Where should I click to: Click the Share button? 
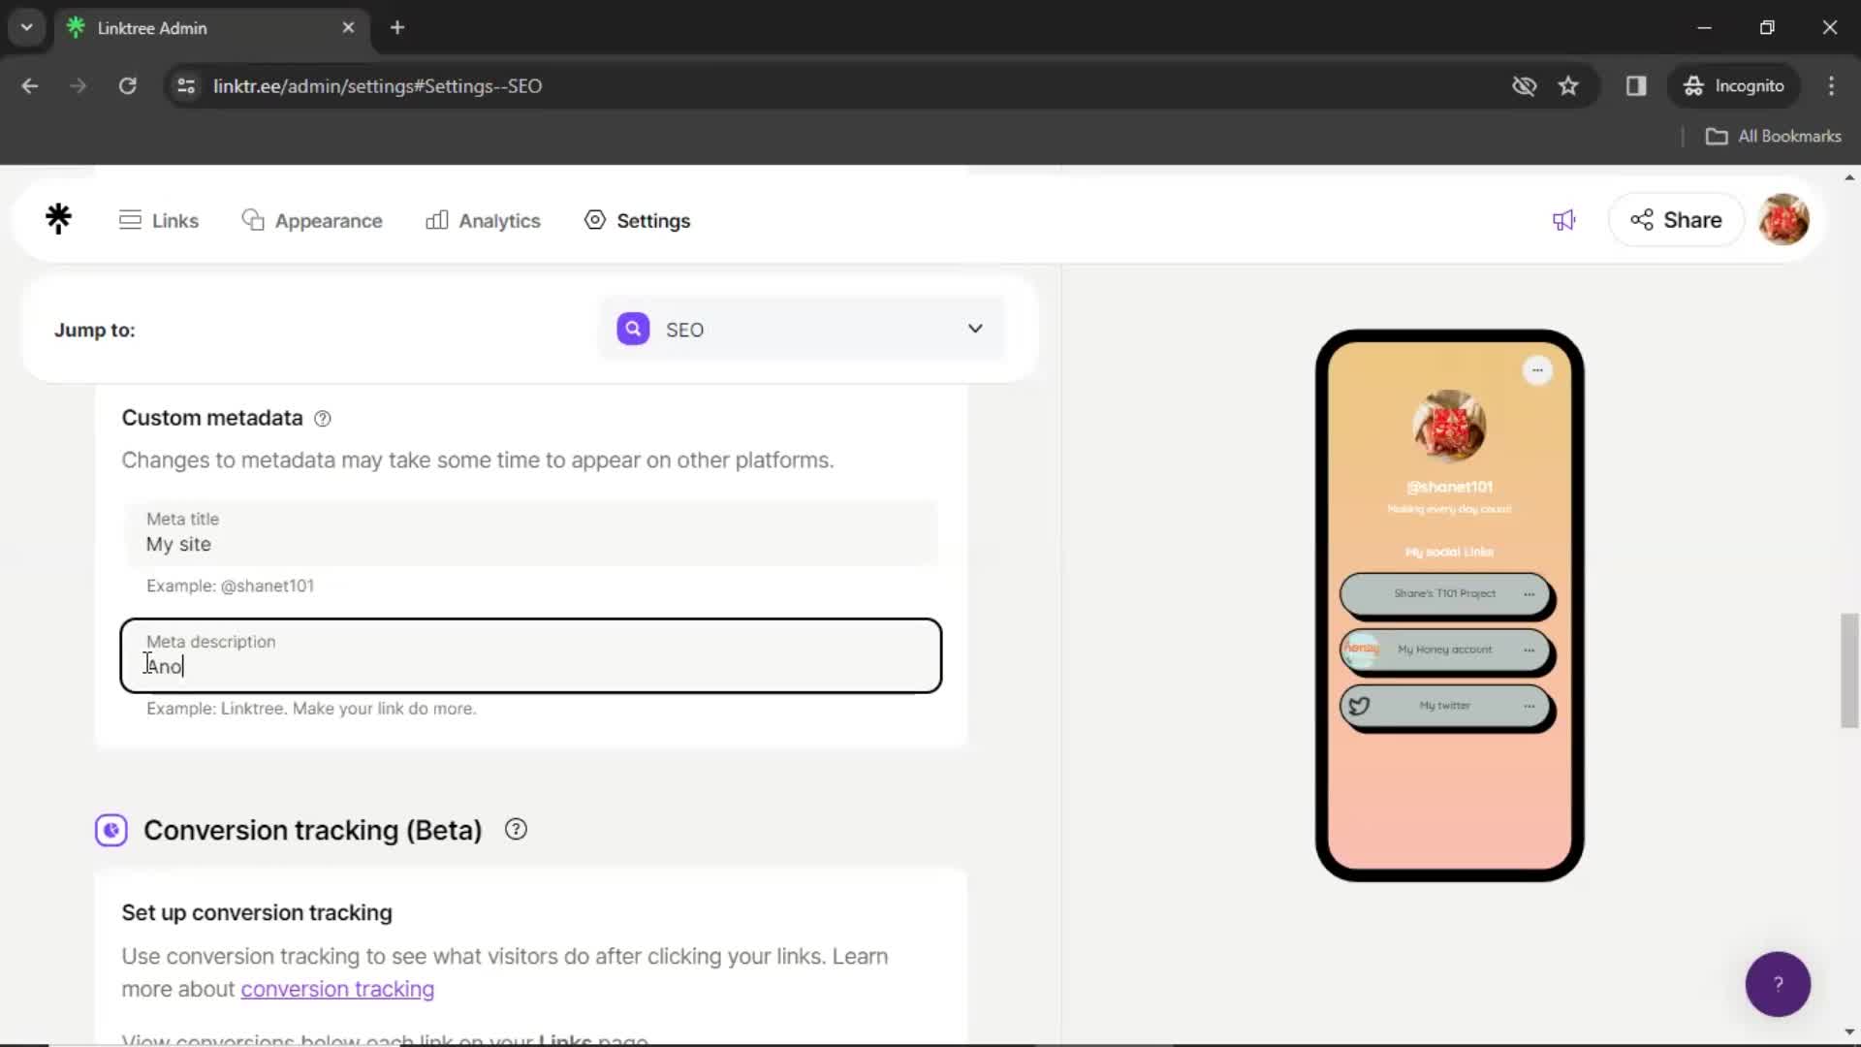coord(1676,220)
